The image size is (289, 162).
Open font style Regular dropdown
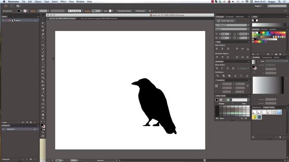(248, 29)
